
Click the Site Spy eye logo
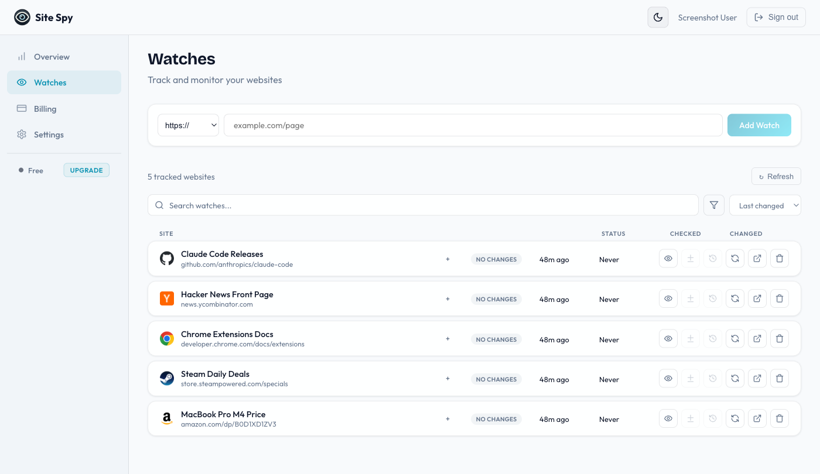point(22,17)
